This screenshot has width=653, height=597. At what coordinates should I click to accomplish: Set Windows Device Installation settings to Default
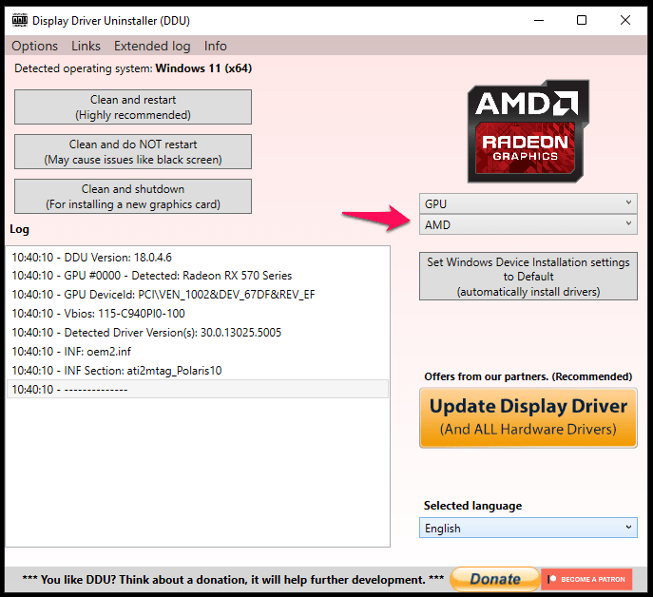528,277
